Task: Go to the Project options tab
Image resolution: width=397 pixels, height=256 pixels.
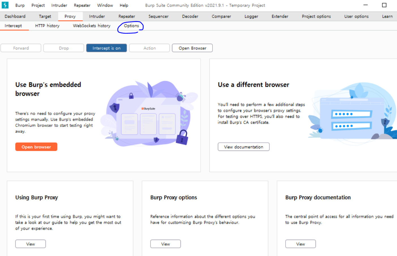Action: point(316,16)
